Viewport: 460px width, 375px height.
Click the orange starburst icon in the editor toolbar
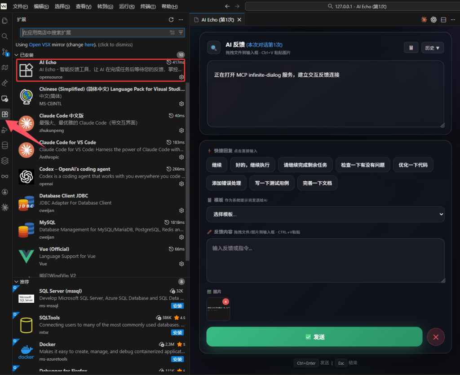point(424,20)
